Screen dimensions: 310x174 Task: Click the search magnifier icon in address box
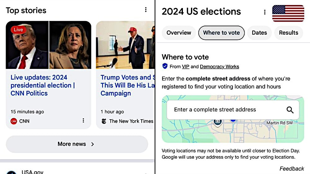(x=290, y=110)
